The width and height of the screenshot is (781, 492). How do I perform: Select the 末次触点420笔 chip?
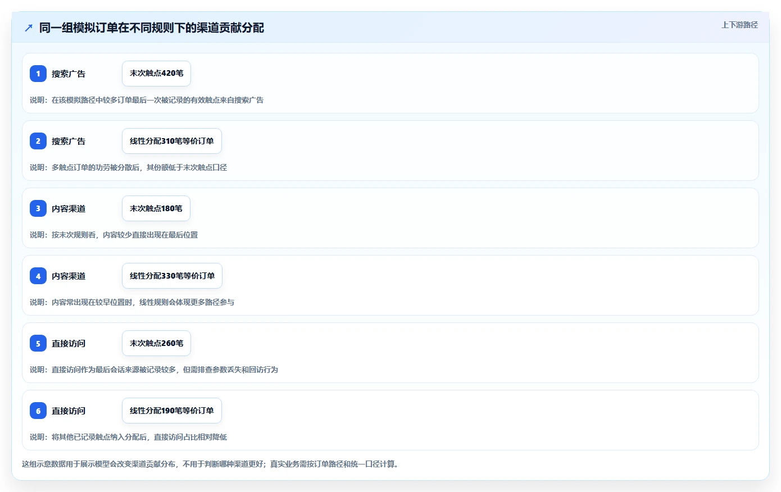pyautogui.click(x=156, y=74)
